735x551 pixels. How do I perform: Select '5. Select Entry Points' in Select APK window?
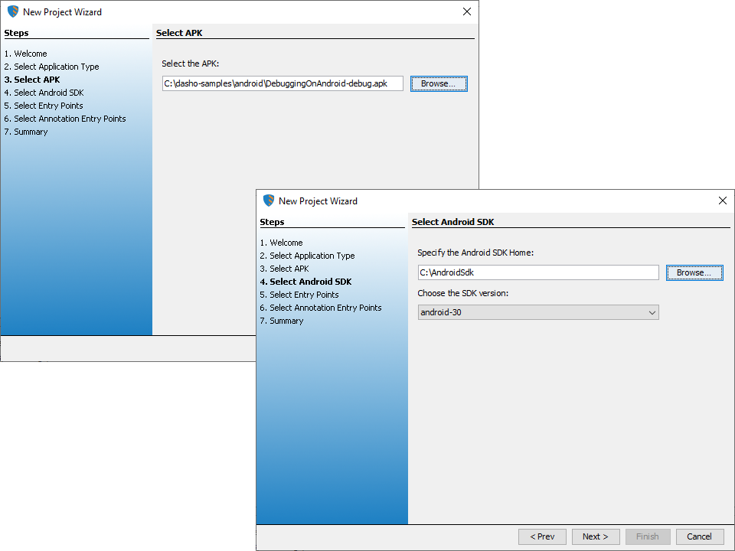(x=44, y=106)
